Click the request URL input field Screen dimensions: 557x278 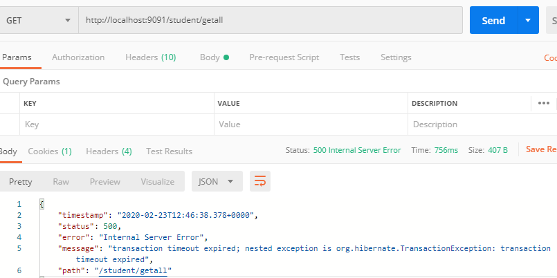click(270, 21)
